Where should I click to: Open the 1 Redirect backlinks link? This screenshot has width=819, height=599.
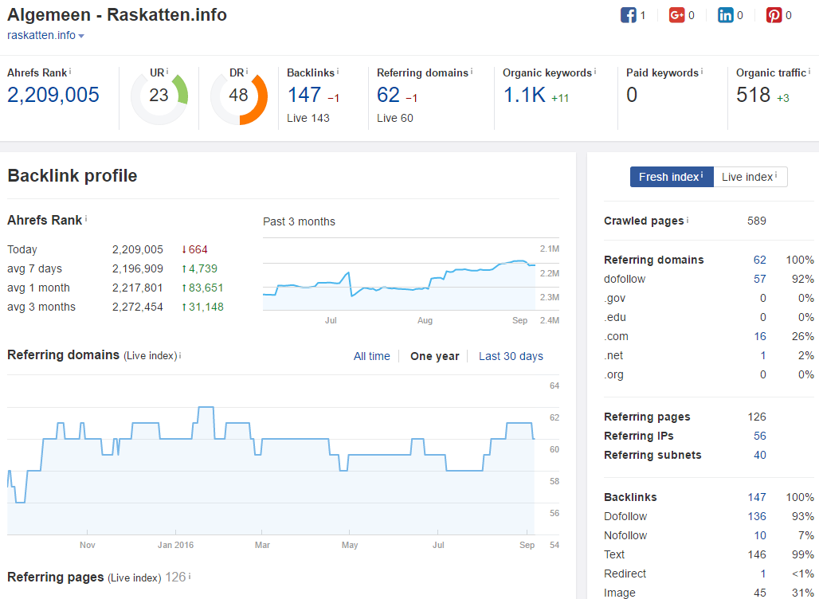pyautogui.click(x=763, y=574)
